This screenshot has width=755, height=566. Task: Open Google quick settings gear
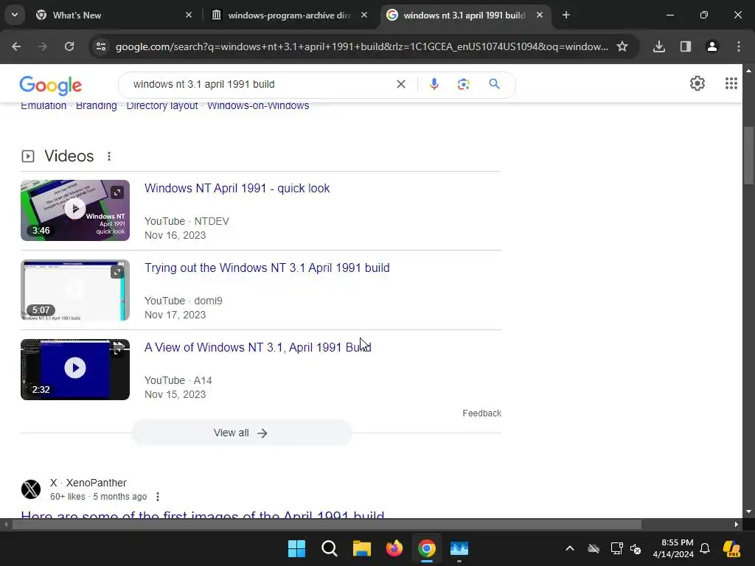(x=697, y=84)
